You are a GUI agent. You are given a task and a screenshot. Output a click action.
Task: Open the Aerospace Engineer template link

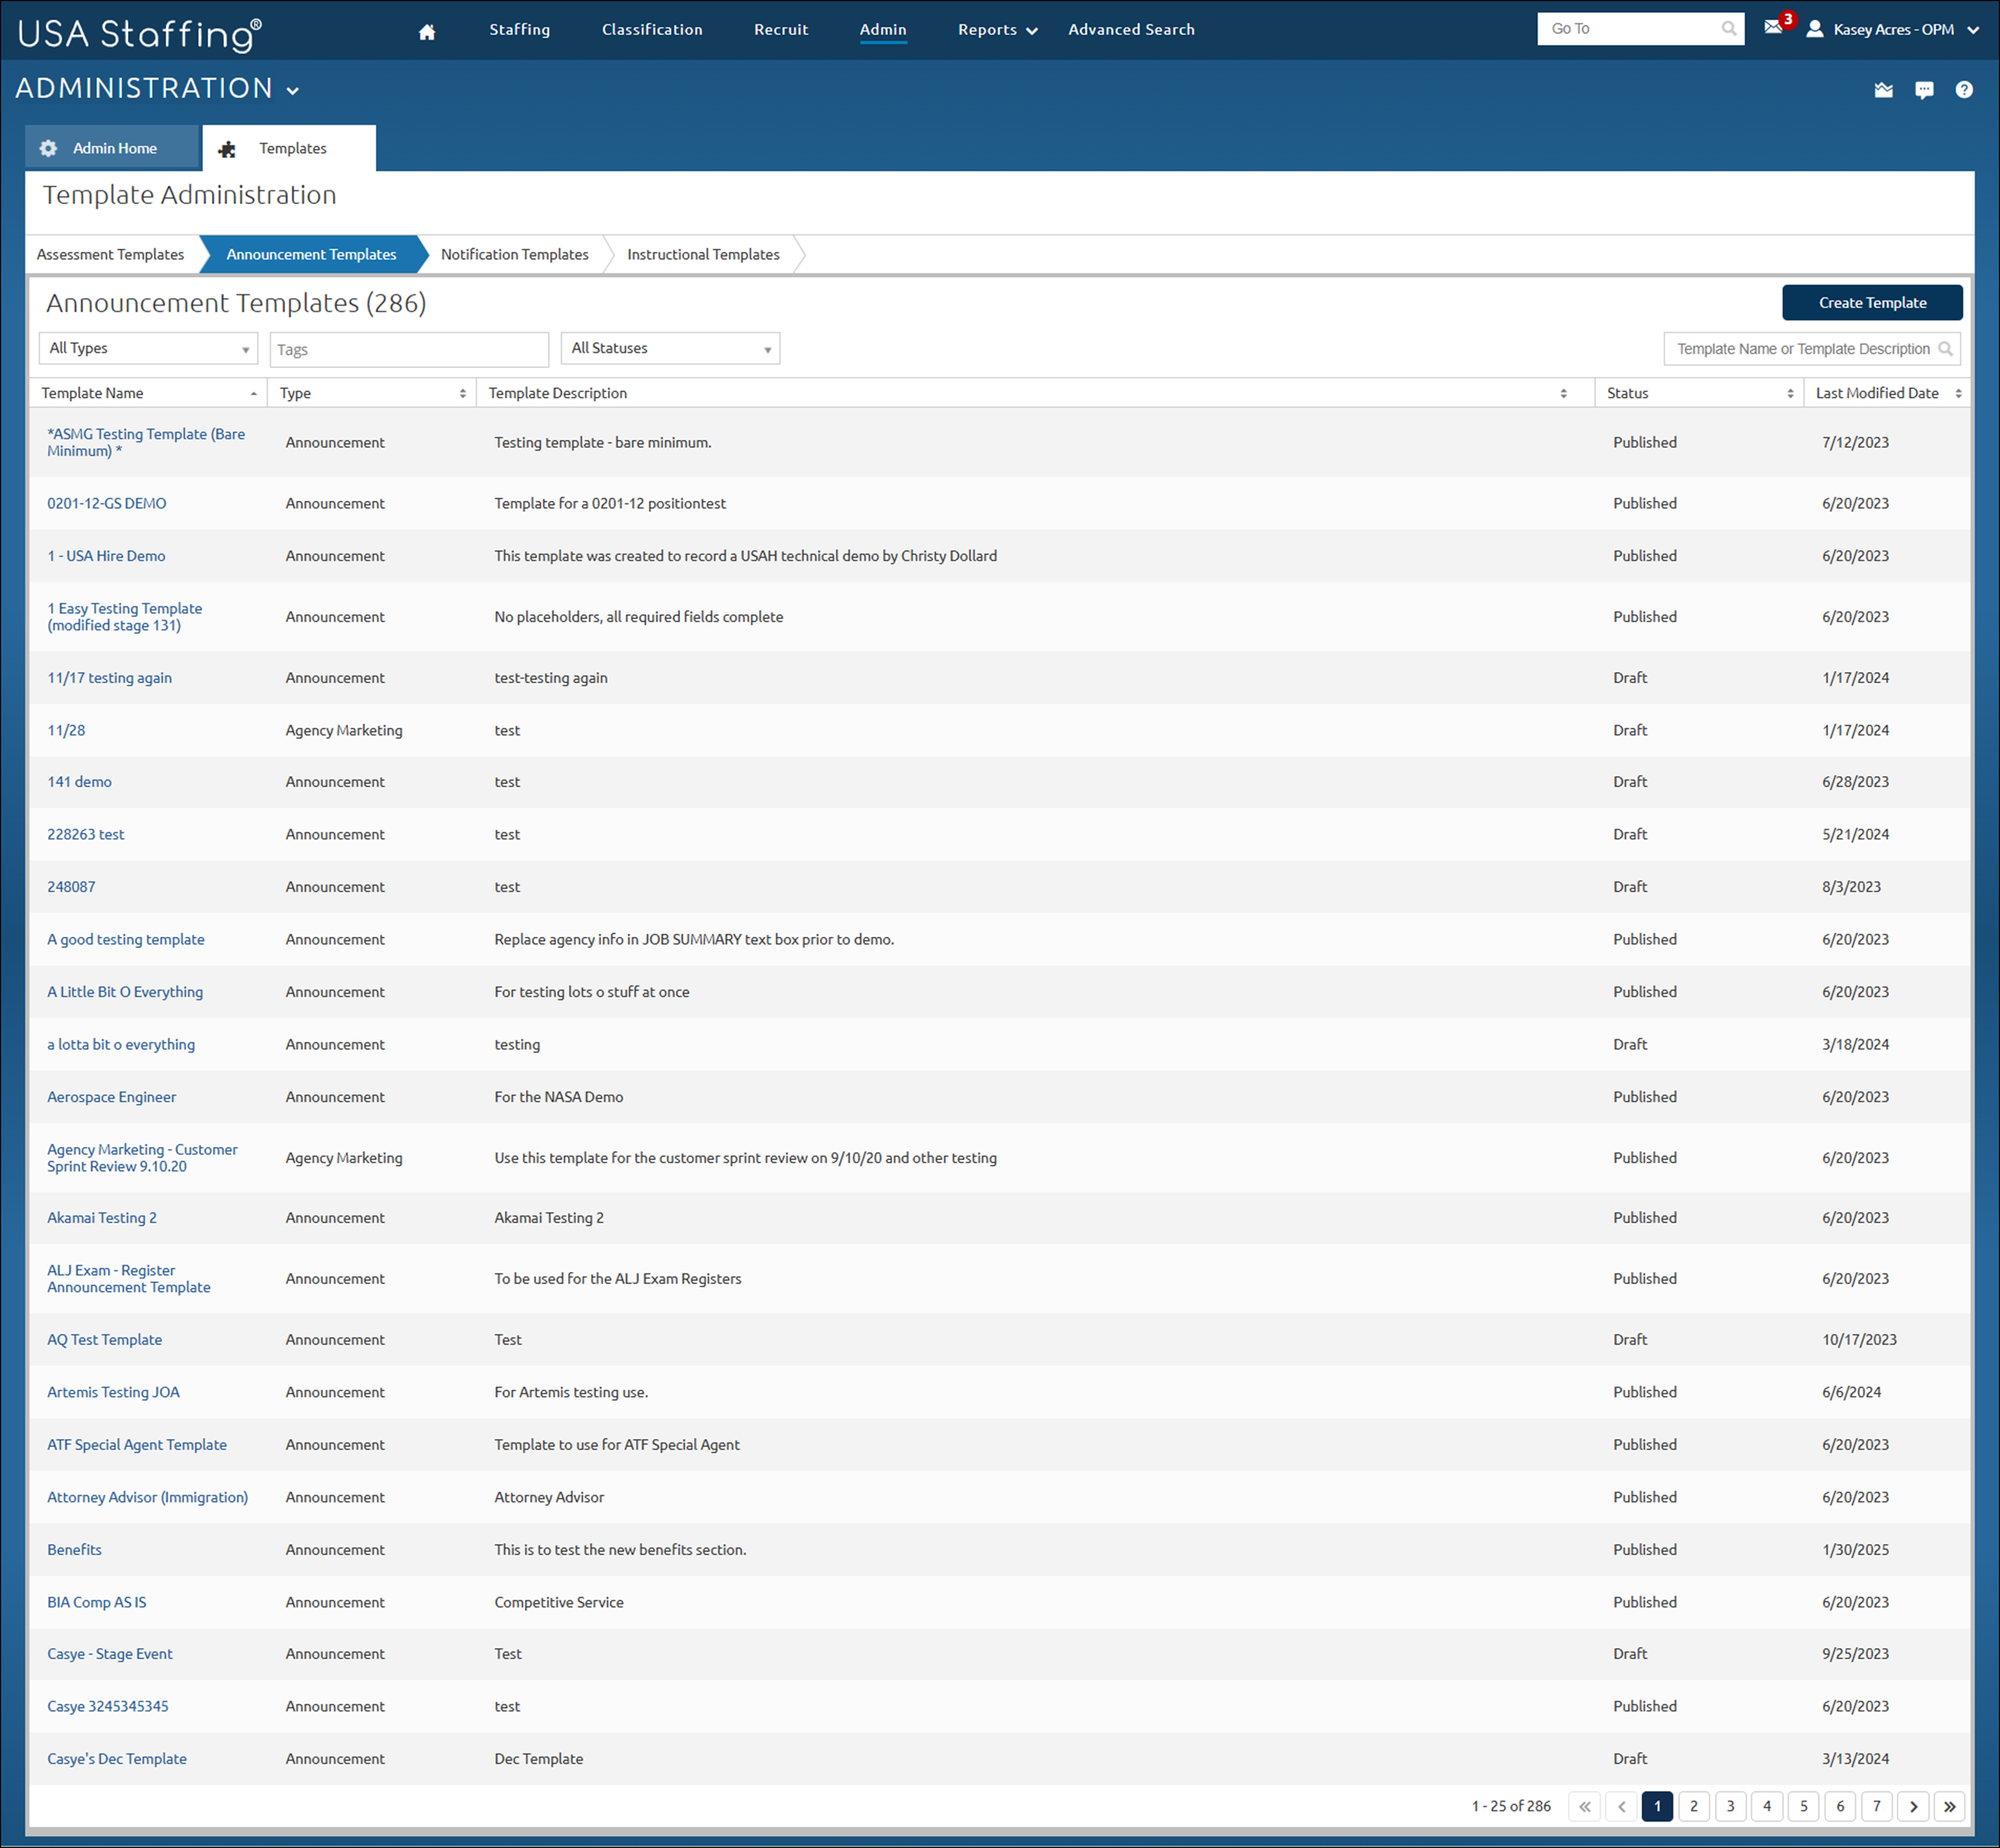(111, 1096)
